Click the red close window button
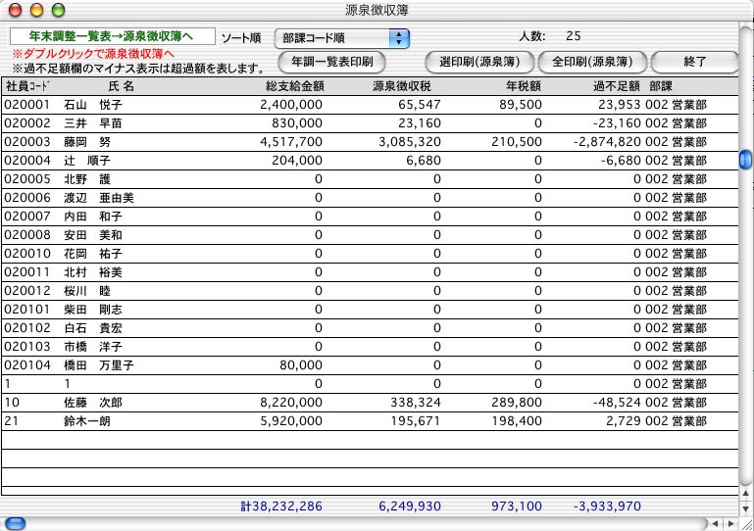The image size is (754, 531). pyautogui.click(x=16, y=10)
